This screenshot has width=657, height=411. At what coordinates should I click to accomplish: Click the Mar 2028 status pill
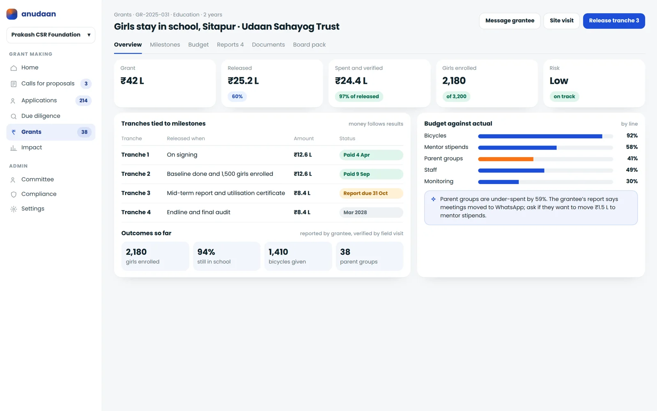point(371,212)
